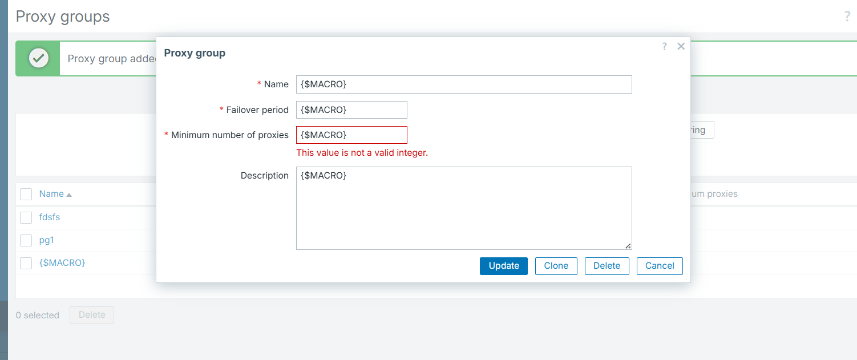The height and width of the screenshot is (360, 857).
Task: Focus the Name input field
Action: click(463, 84)
